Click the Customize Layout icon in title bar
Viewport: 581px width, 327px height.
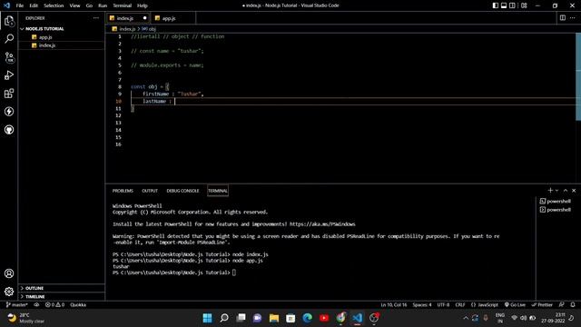[524, 5]
